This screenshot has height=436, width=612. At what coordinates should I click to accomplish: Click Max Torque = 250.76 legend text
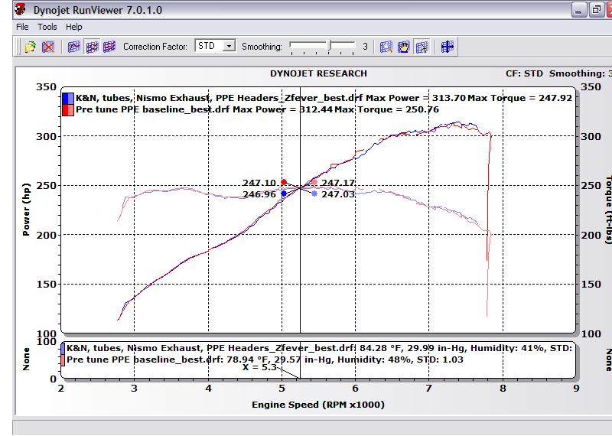387,109
